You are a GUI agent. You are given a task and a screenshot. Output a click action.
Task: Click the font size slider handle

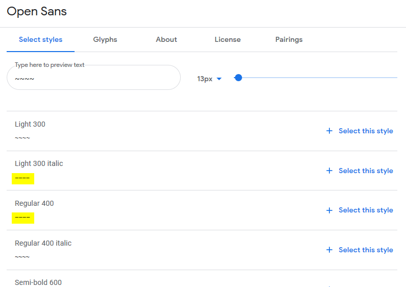pos(238,78)
